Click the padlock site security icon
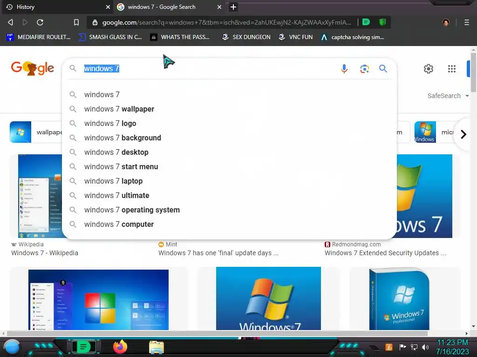Screen dimensions: 477x357 (x=95, y=22)
